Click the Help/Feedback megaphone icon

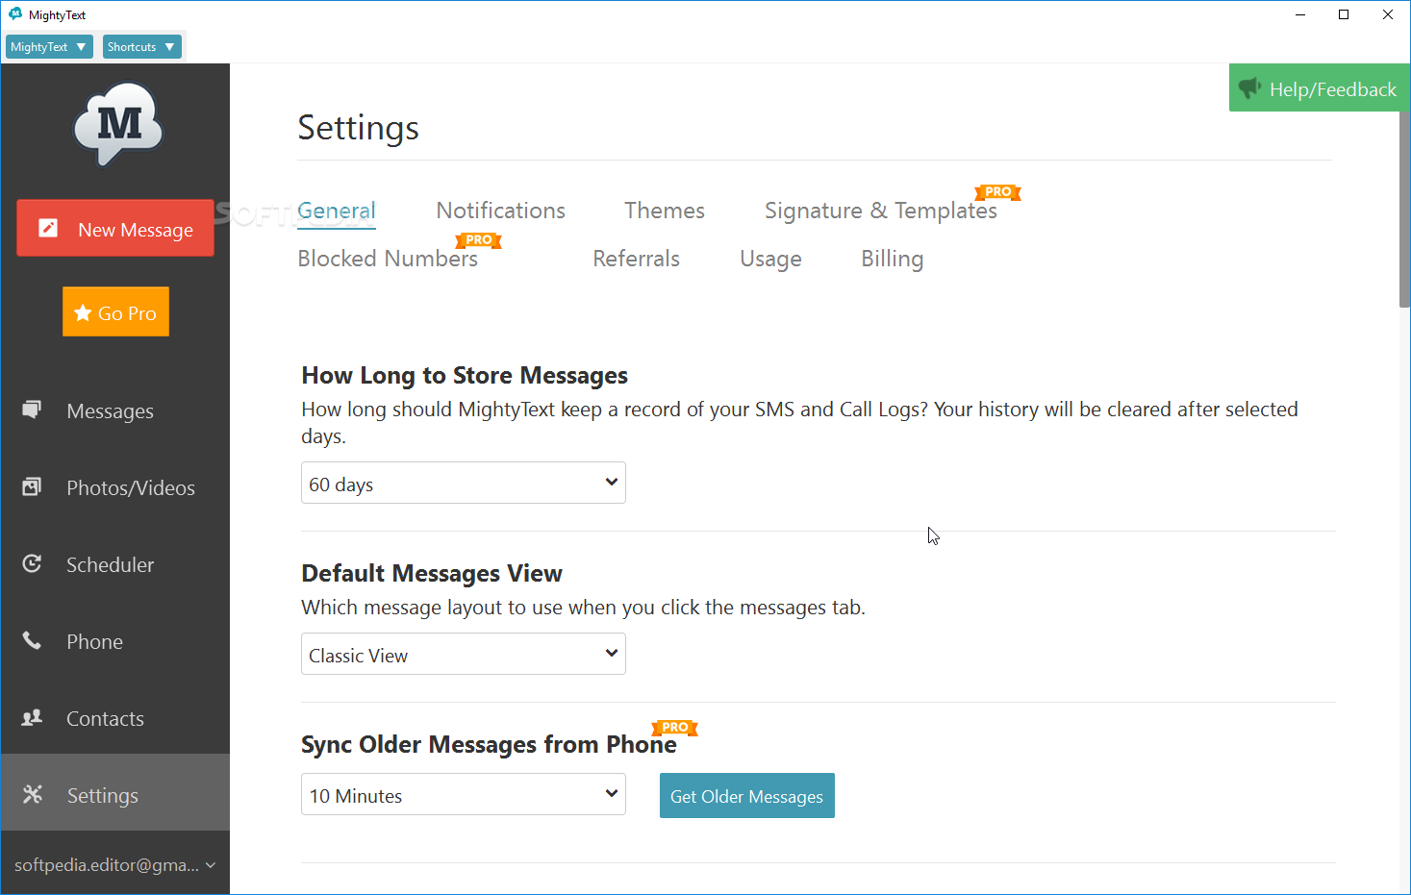(1249, 87)
